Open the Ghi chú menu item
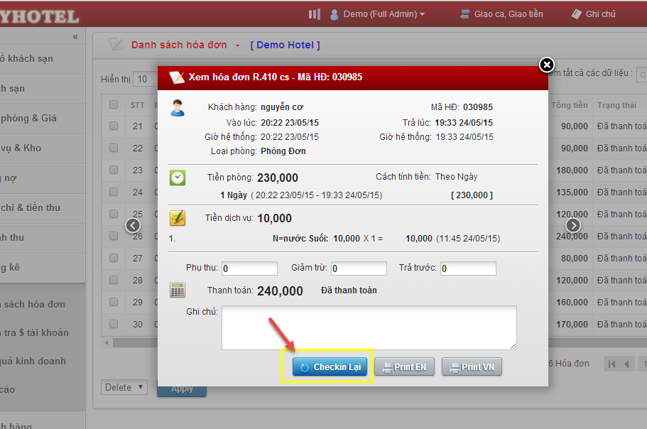 tap(593, 14)
